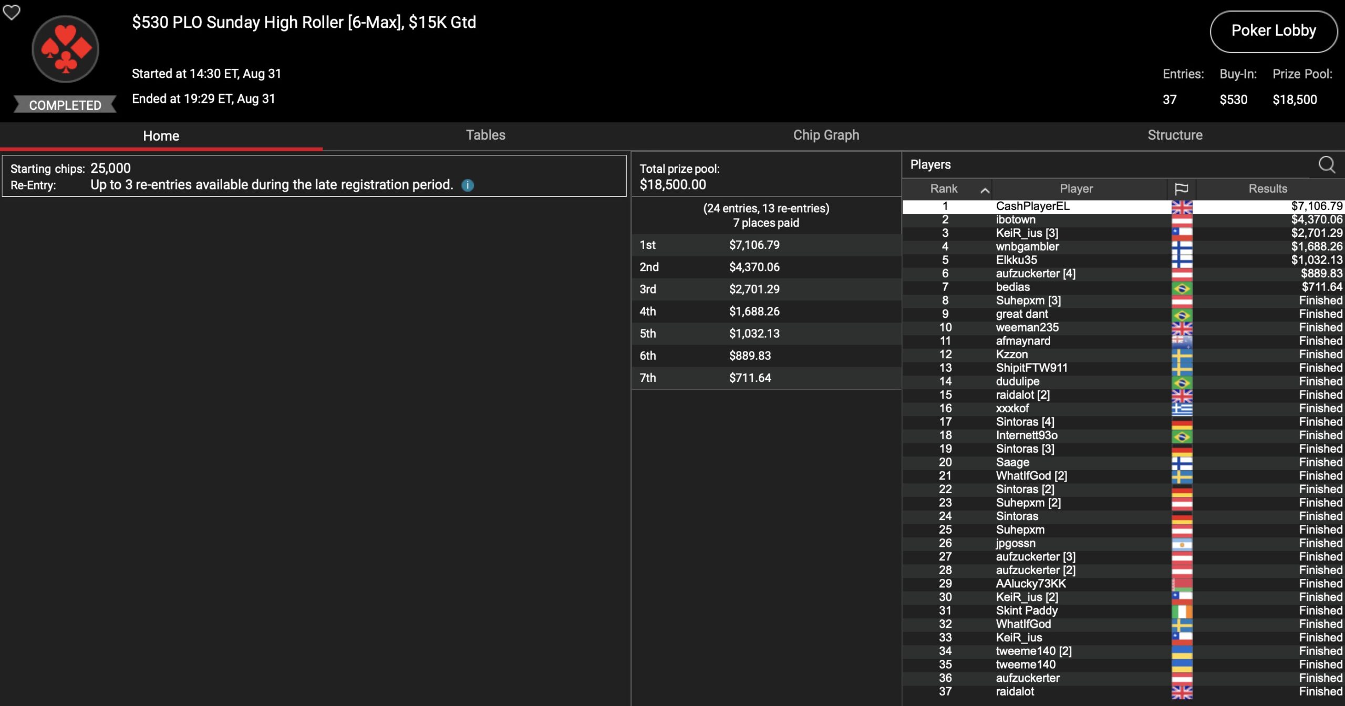Image resolution: width=1345 pixels, height=706 pixels.
Task: Open the Structure tab
Action: coord(1175,136)
